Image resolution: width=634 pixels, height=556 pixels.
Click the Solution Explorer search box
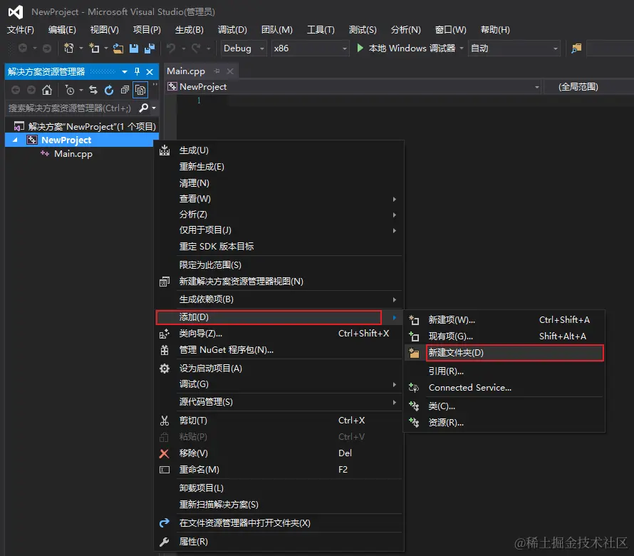coord(70,108)
